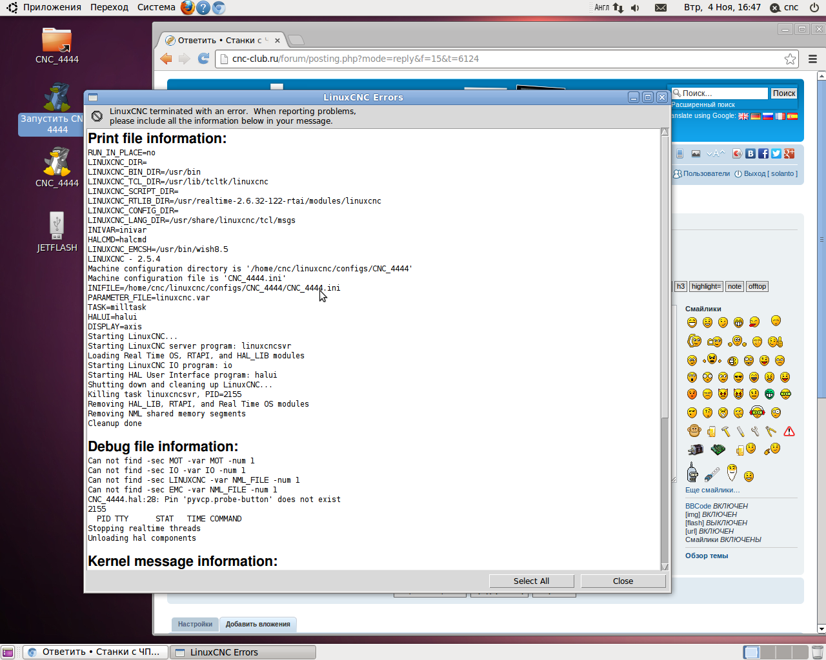The width and height of the screenshot is (826, 660).
Task: Click the font size change icon
Action: (716, 153)
